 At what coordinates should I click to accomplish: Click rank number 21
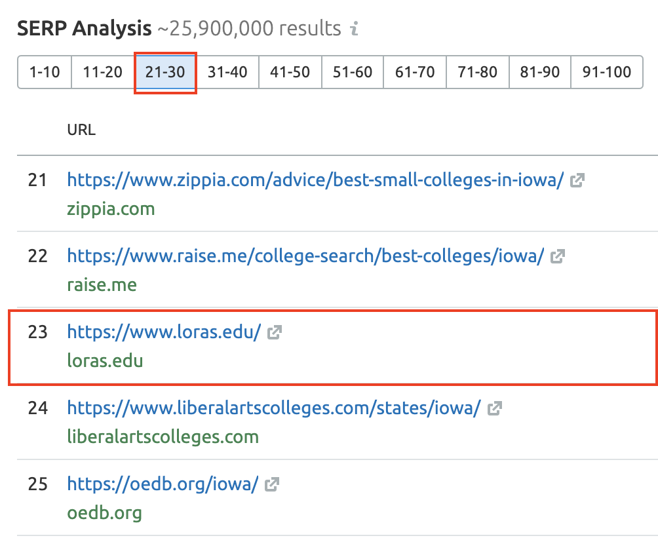tap(37, 180)
